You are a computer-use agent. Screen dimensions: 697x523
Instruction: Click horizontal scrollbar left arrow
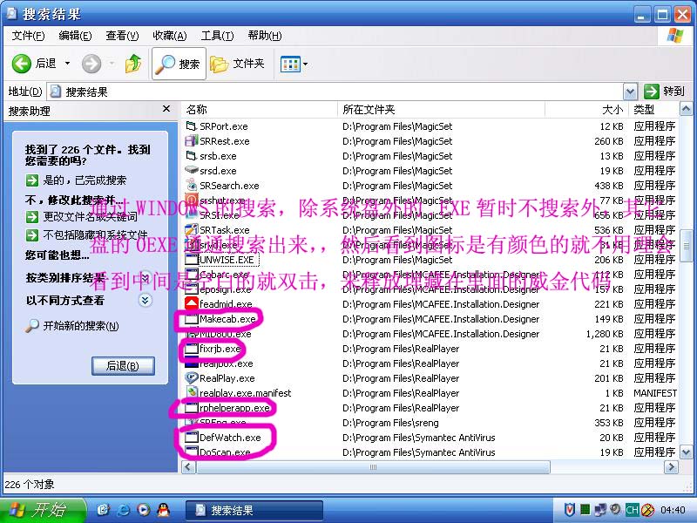coord(188,467)
